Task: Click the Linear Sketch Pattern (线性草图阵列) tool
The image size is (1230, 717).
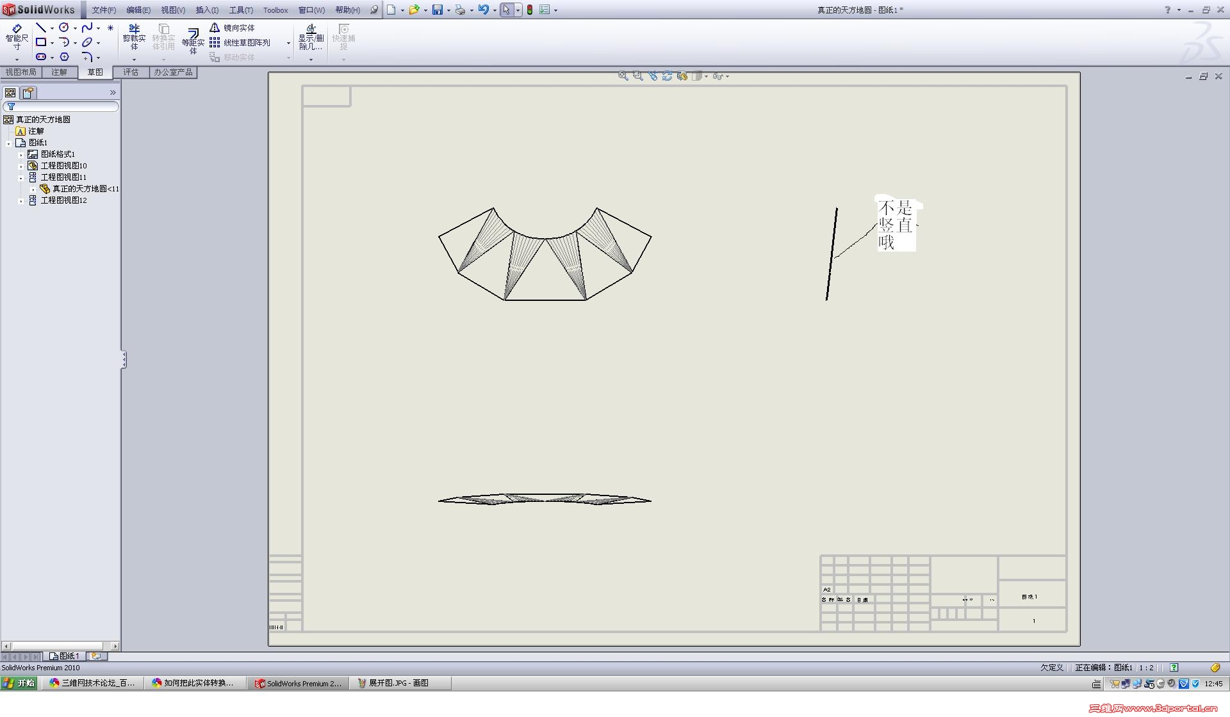Action: [x=240, y=42]
